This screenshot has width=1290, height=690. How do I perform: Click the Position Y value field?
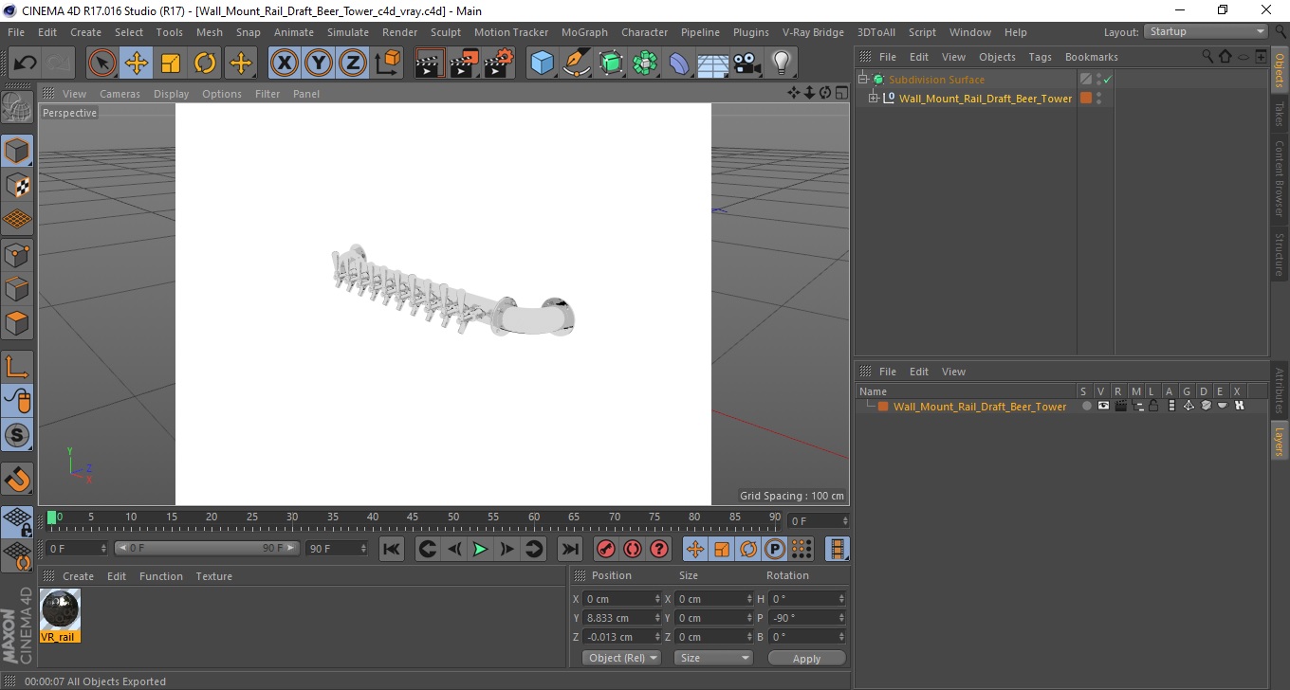tap(621, 618)
